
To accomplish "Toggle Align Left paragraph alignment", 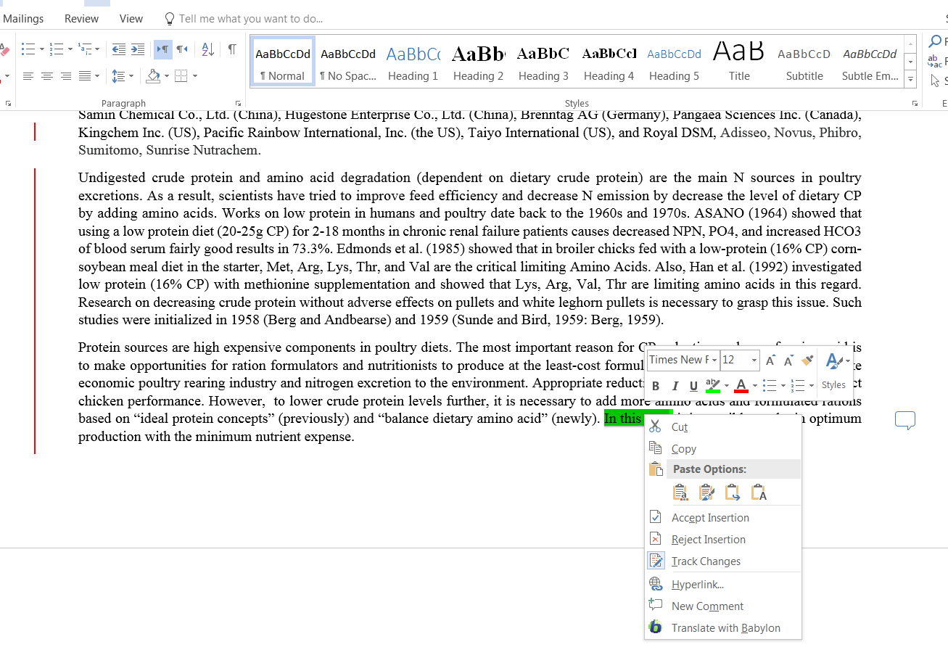I will click(x=28, y=76).
